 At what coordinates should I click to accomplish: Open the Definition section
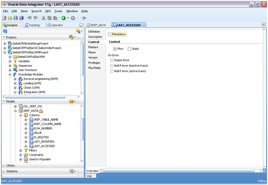tap(94, 32)
